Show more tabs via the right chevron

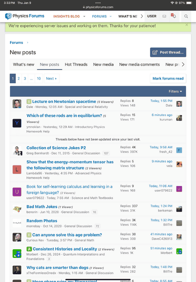(183, 65)
